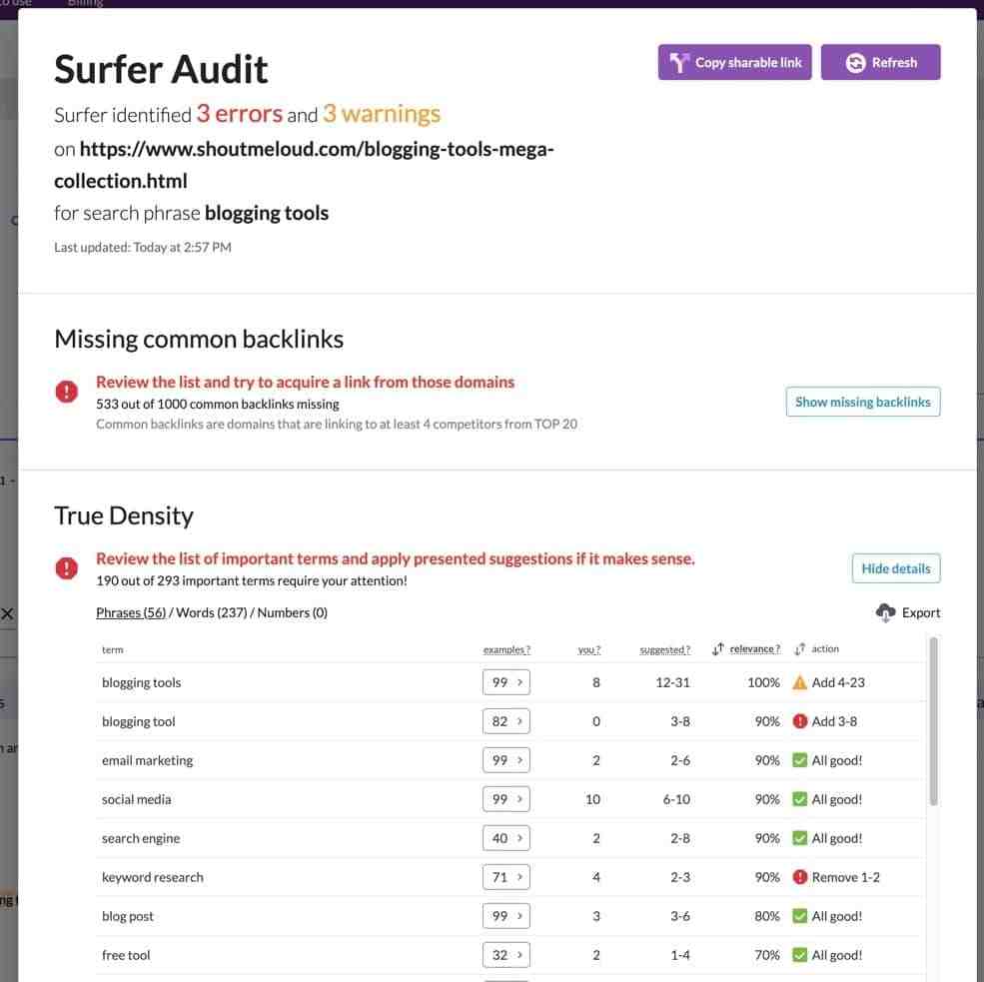The image size is (984, 982).
Task: Expand examples chevron for search engine
Action: coord(518,837)
